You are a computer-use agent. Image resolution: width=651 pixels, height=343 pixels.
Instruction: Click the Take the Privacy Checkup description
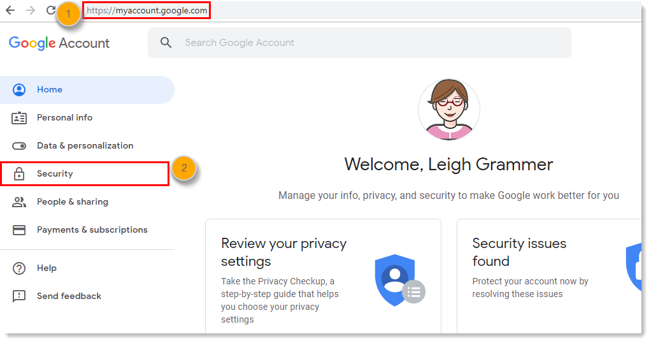tap(280, 300)
